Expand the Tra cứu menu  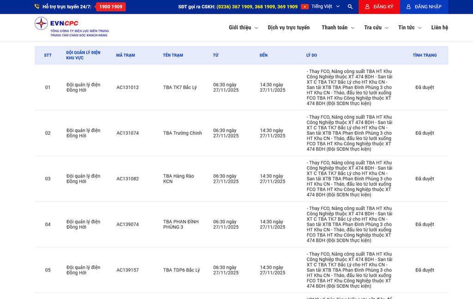pyautogui.click(x=376, y=28)
